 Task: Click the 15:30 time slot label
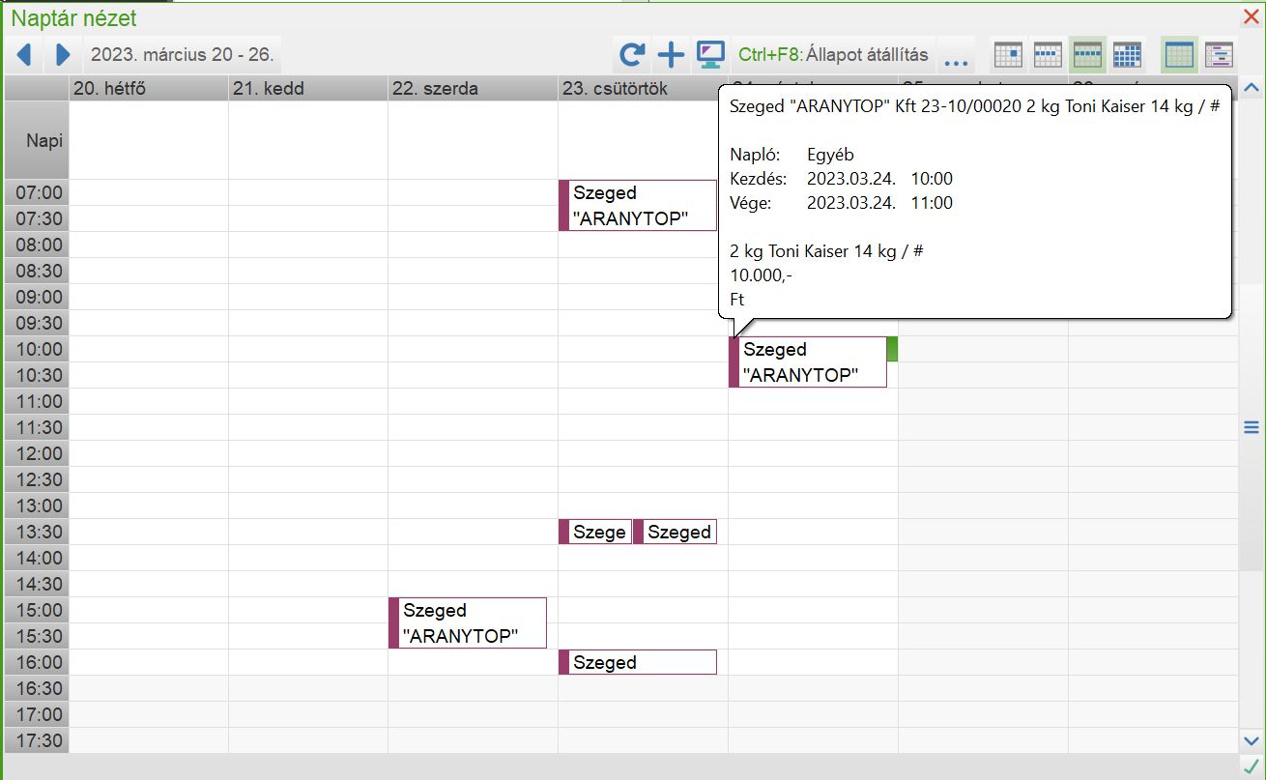[x=37, y=636]
